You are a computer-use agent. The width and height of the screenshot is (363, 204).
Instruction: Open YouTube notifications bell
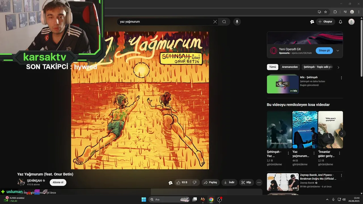pyautogui.click(x=341, y=22)
